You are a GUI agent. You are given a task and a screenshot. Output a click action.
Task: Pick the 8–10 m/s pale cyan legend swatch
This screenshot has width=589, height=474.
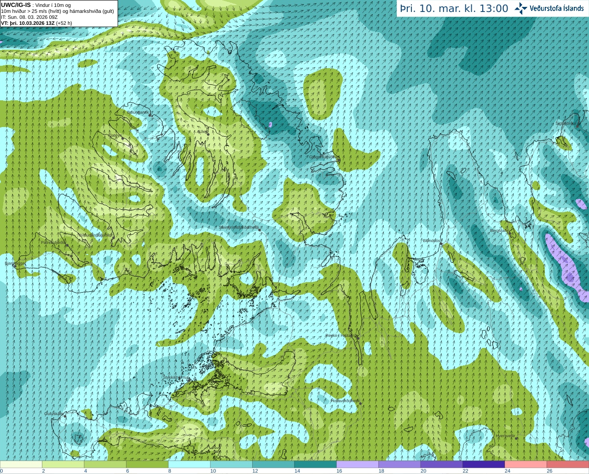coord(190,464)
